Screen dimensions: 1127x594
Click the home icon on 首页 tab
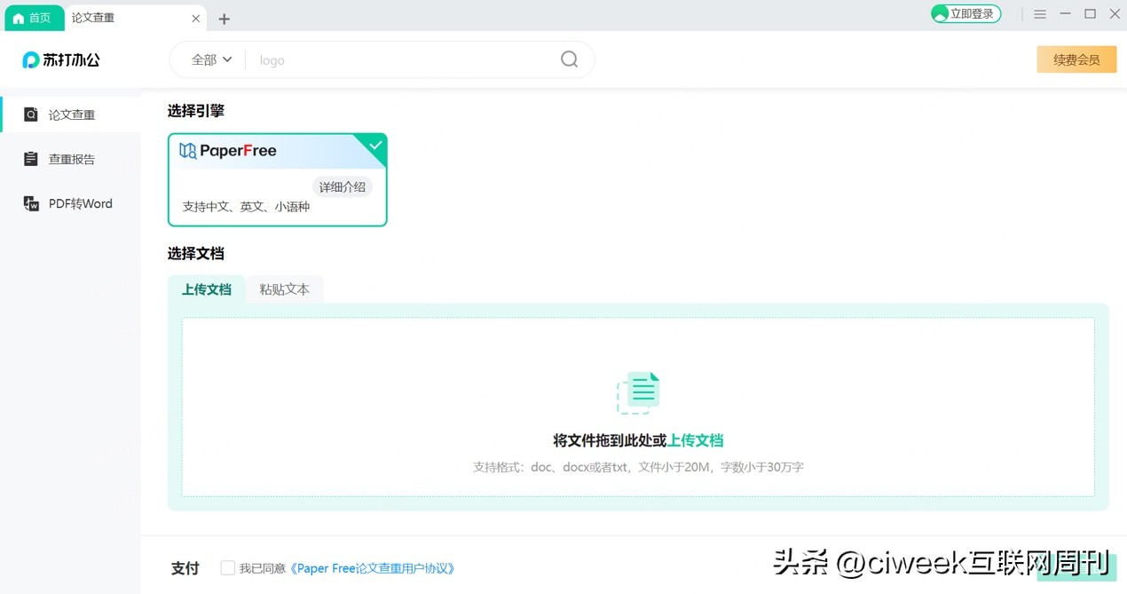coord(19,17)
